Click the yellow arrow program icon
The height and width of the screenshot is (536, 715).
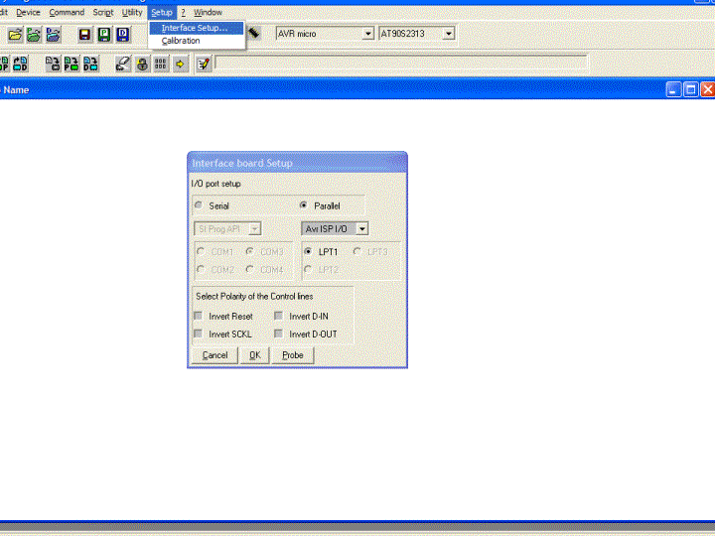coord(180,64)
